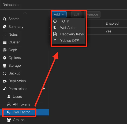Select the Two Factor entry

(x=24, y=112)
